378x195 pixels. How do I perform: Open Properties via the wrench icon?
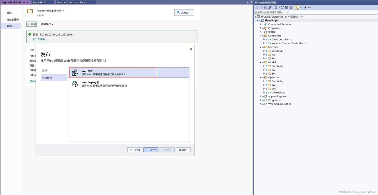coord(305,7)
